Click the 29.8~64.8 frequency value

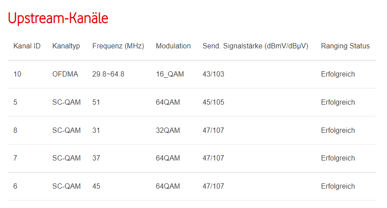tap(108, 74)
